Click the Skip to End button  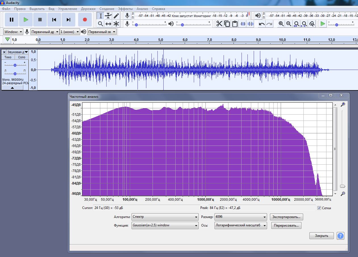point(68,20)
